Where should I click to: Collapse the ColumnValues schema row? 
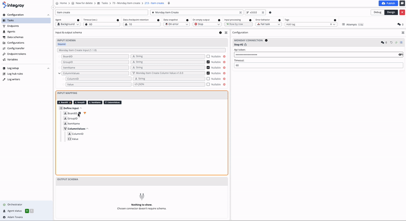(x=59, y=73)
